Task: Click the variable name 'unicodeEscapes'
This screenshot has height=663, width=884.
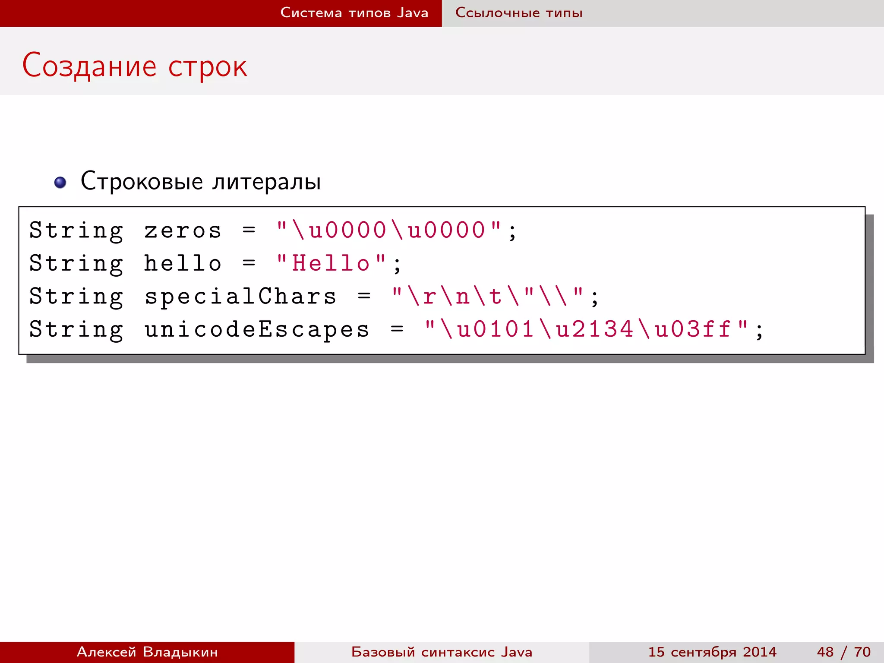Action: [257, 330]
